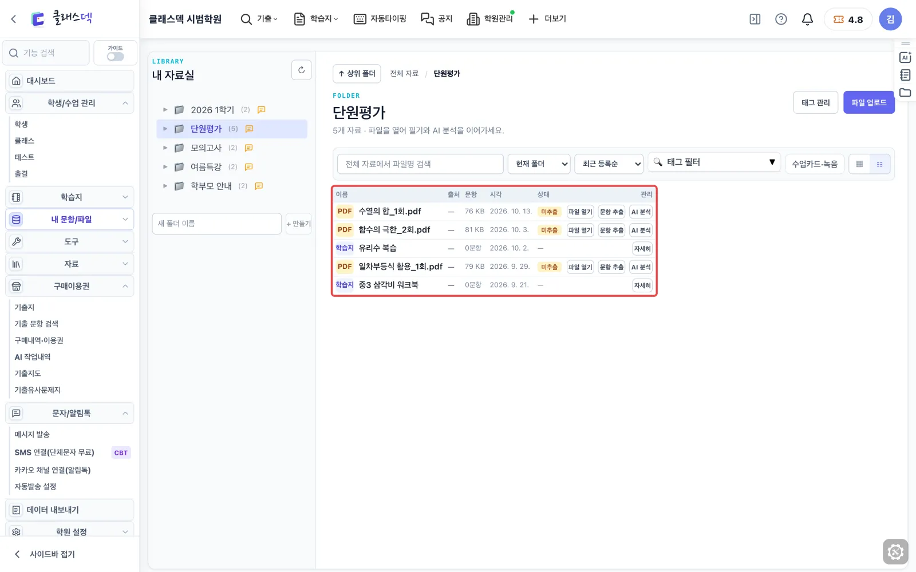Image resolution: width=916 pixels, height=572 pixels.
Task: Click the back arrow beside the logo
Action: tap(14, 19)
